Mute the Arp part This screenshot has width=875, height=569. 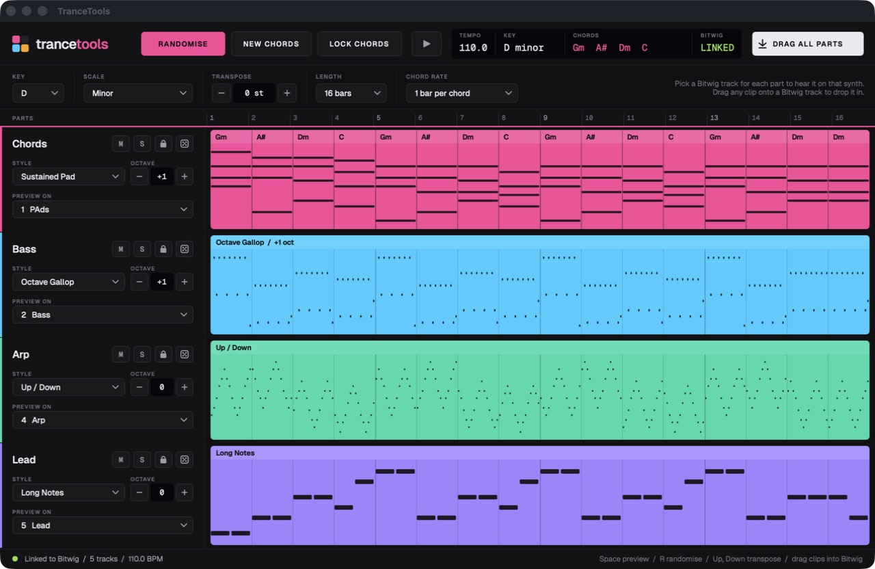pos(120,354)
